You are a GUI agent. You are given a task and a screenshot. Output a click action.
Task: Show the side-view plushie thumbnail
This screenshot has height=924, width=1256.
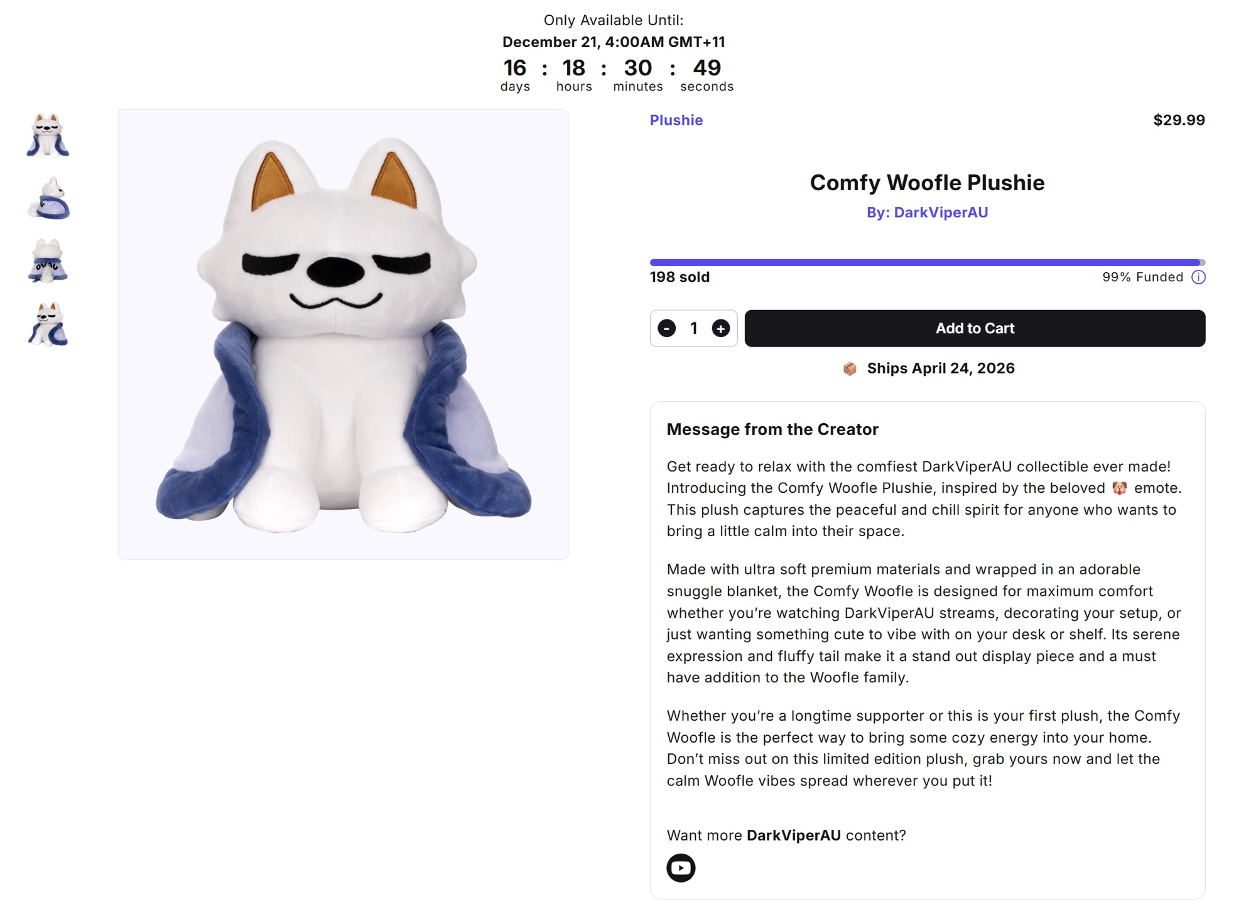[x=48, y=198]
